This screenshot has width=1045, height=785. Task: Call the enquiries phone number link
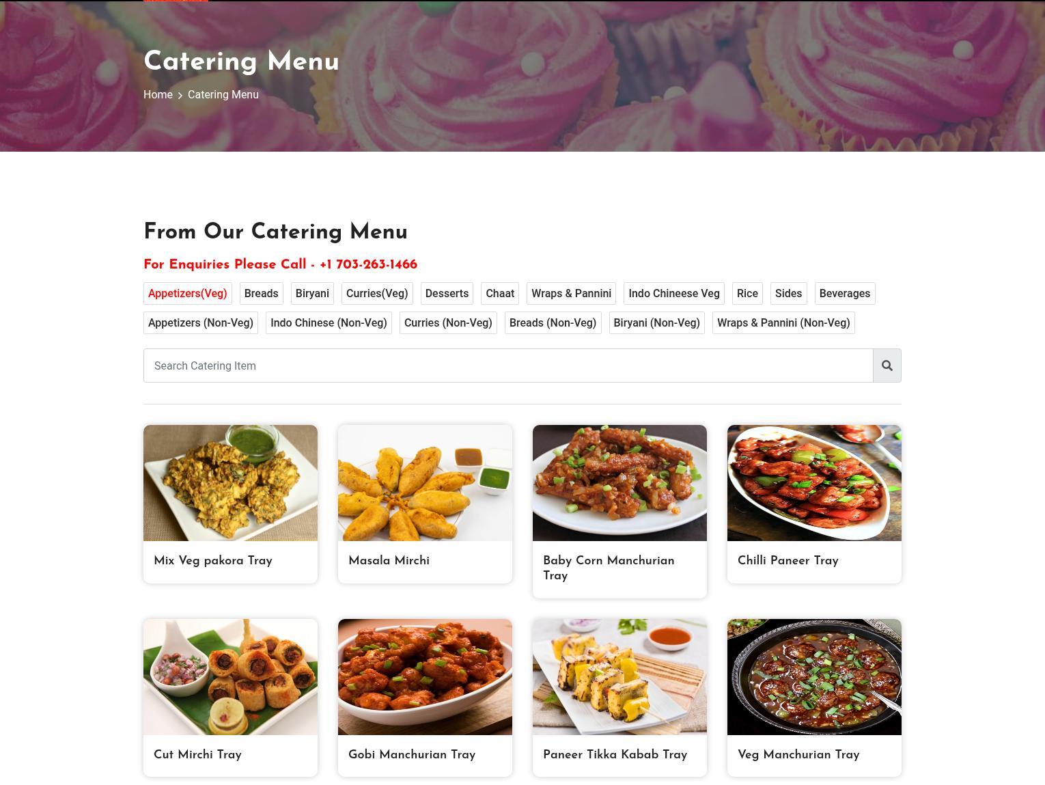click(x=368, y=264)
